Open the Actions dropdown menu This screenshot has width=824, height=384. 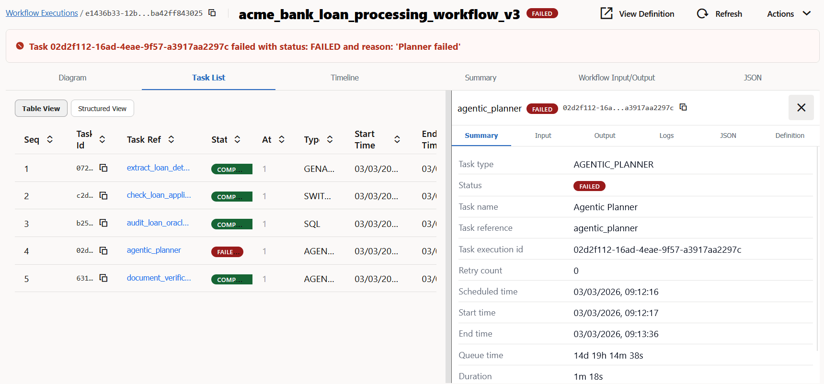point(789,14)
